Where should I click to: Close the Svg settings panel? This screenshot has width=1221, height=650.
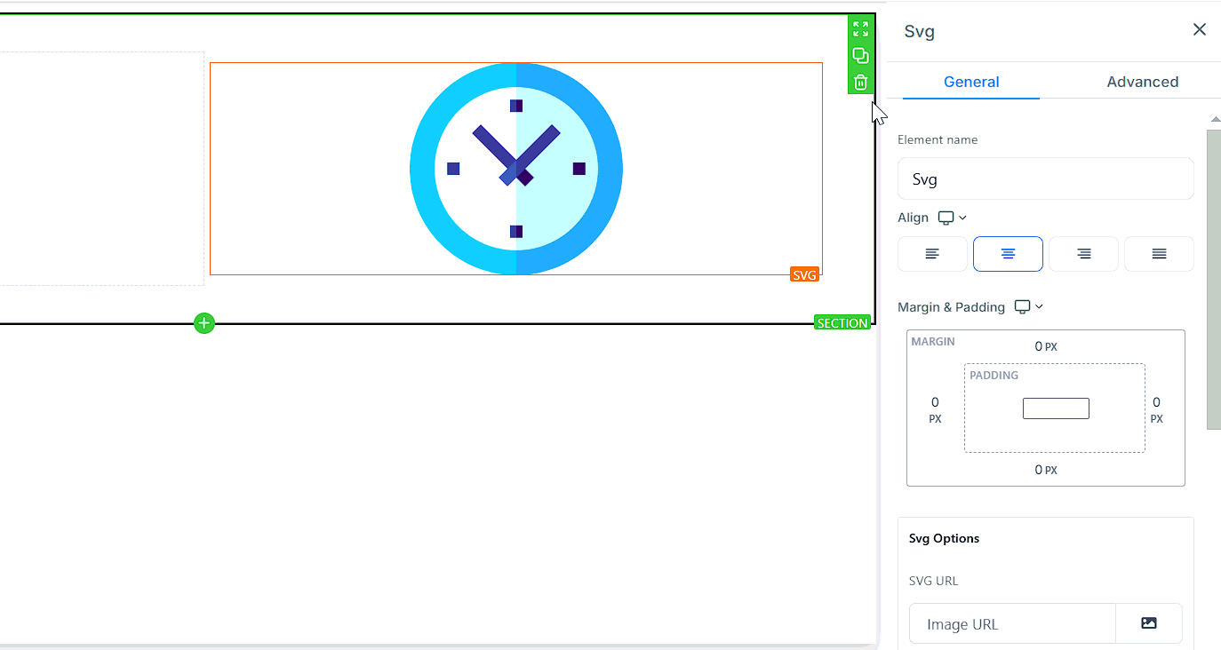(1200, 30)
